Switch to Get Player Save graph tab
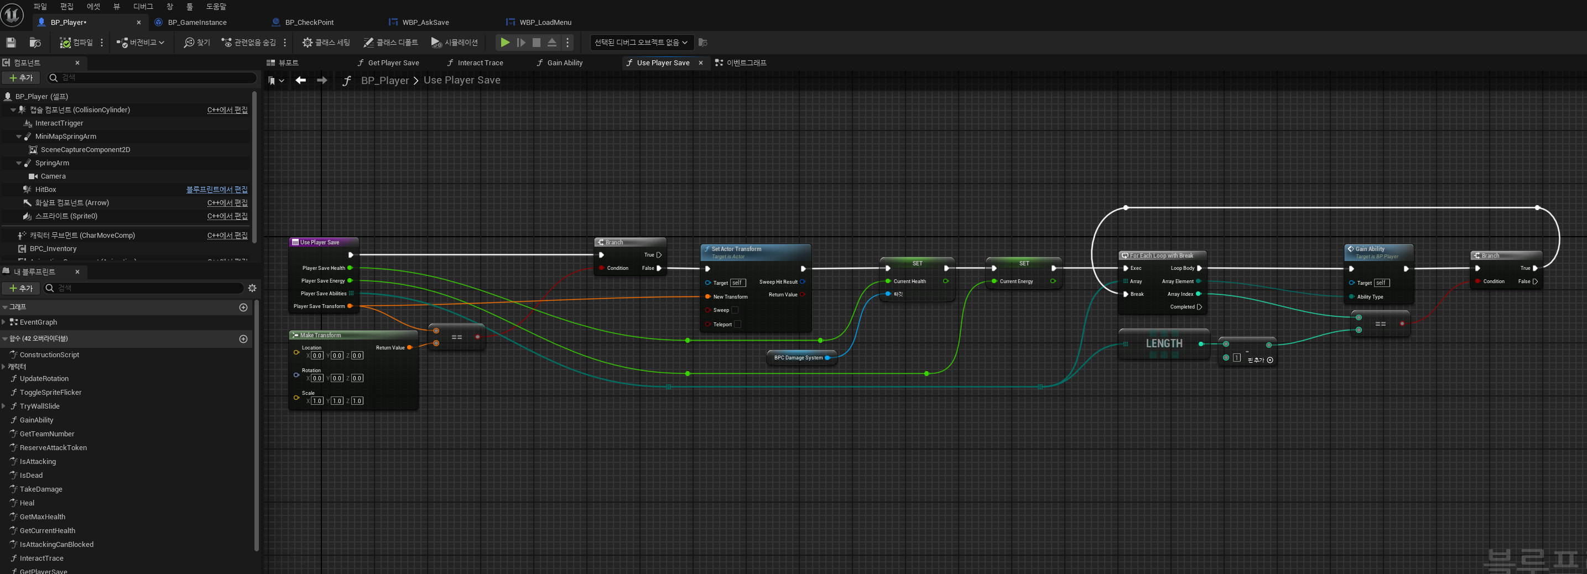 (393, 63)
